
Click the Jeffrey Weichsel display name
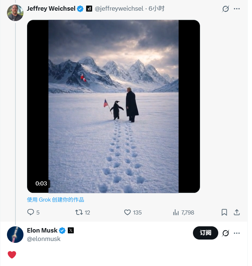point(51,8)
